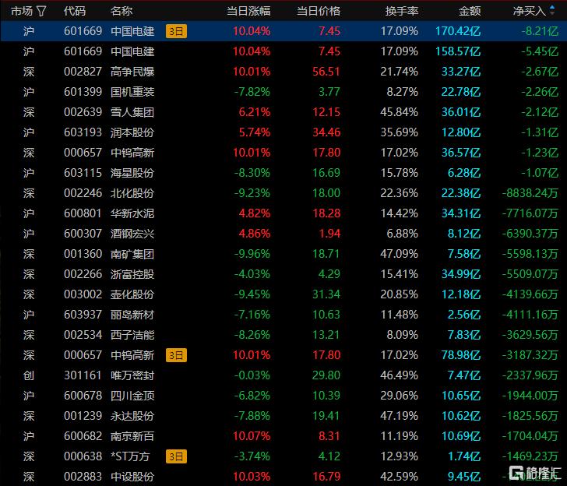Select stock 永达股份
Screen dimensions: 567x486
coord(132,416)
